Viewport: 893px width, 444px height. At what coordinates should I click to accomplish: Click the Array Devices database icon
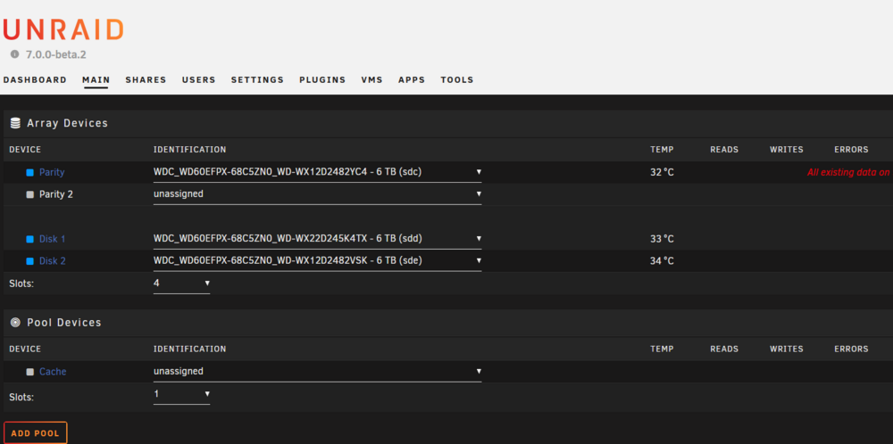pos(15,123)
